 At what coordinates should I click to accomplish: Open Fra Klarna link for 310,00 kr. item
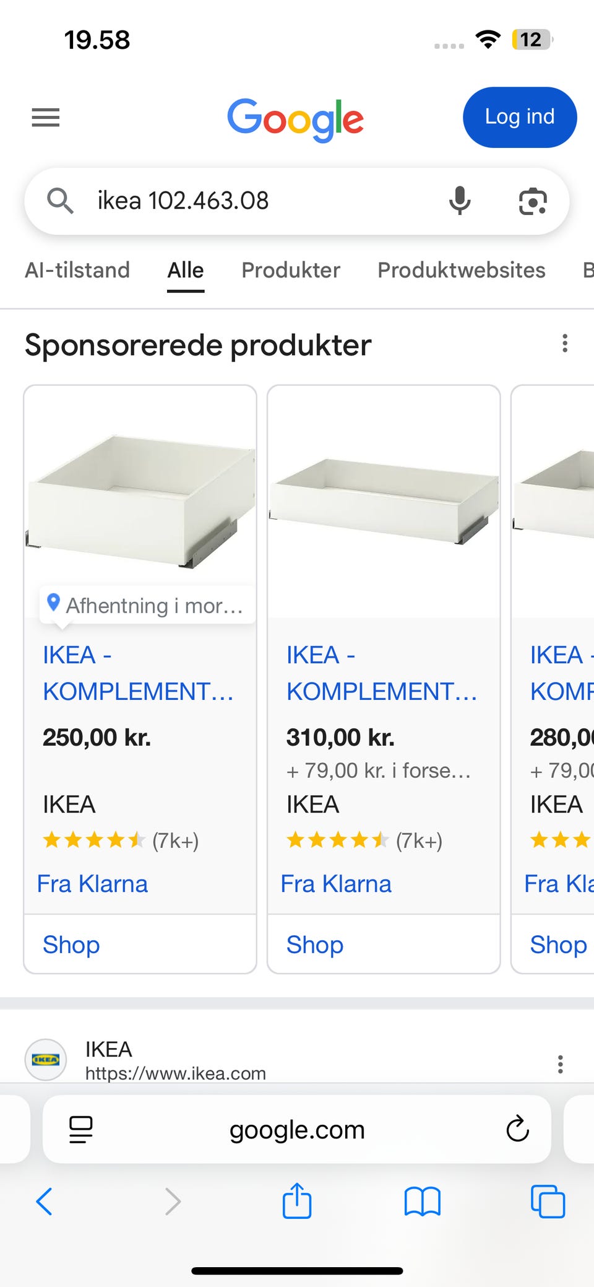coord(336,884)
